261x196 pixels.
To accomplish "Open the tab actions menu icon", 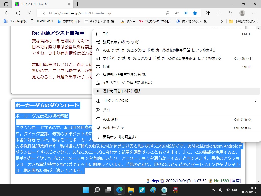I will [6, 4].
